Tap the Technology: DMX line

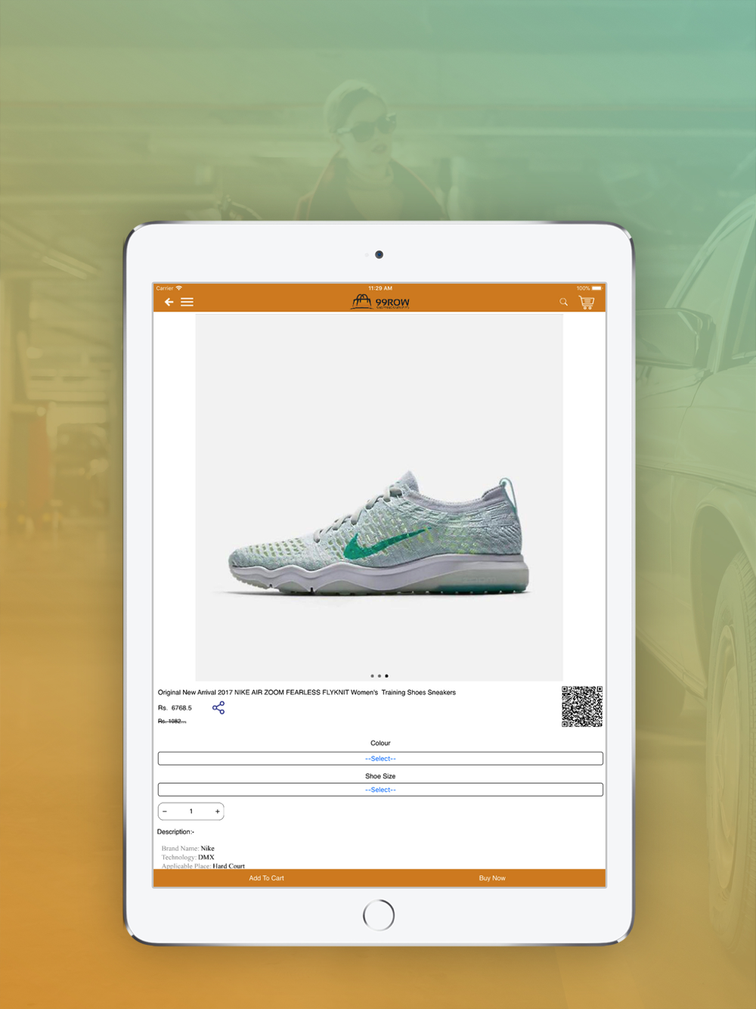coord(187,858)
